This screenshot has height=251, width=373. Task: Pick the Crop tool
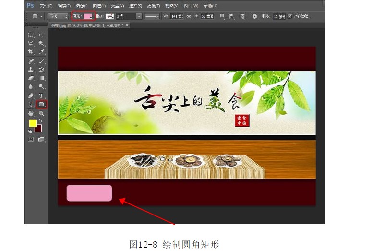(31, 52)
